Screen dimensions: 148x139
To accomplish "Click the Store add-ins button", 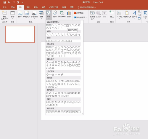I will 79,13.
